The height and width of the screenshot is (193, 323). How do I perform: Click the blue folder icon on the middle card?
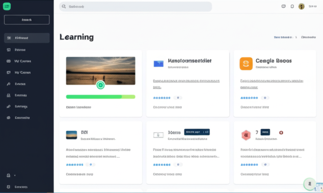[158, 64]
